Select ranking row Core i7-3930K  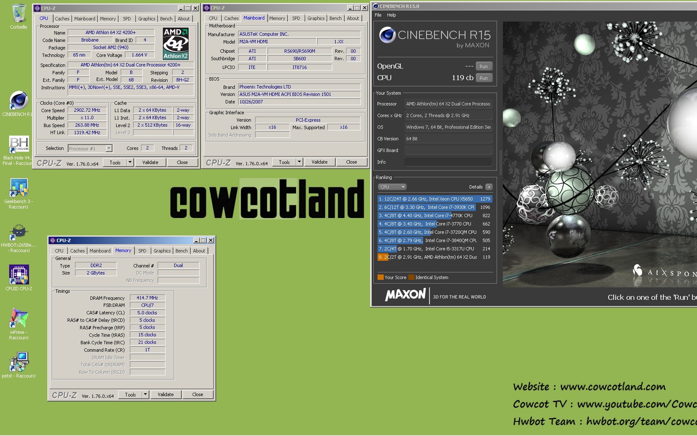[435, 207]
